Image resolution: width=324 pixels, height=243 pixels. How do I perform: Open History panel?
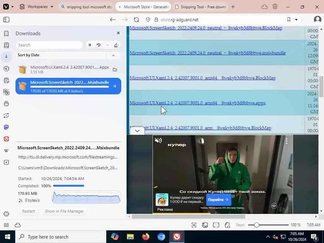coord(6,69)
